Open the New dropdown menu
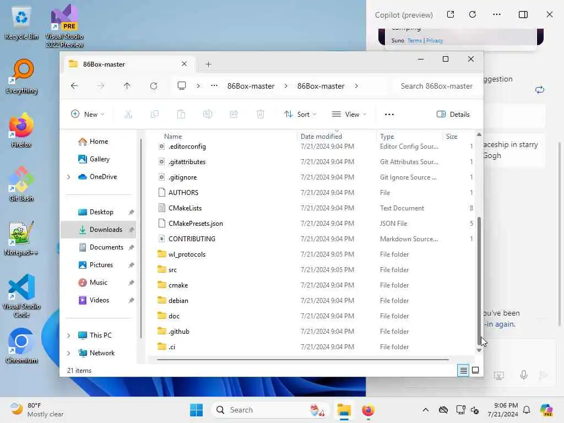The image size is (564, 423). 88,115
